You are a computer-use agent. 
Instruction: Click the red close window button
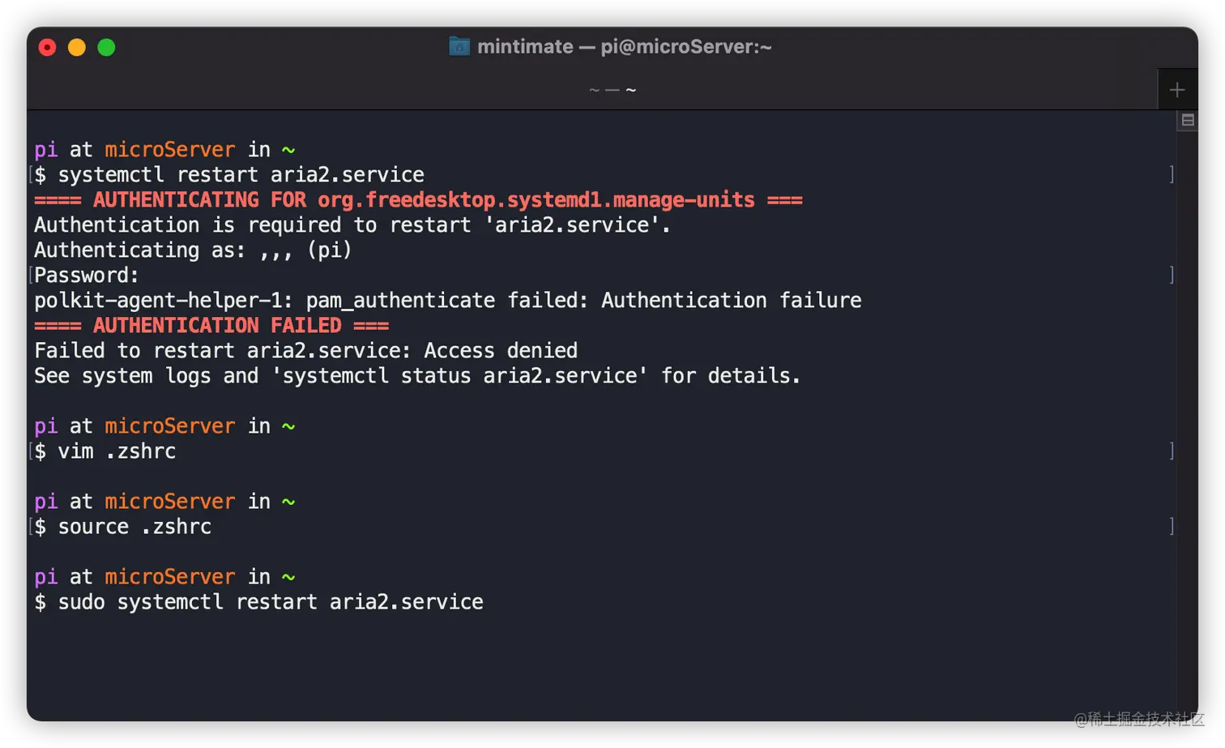pos(48,48)
